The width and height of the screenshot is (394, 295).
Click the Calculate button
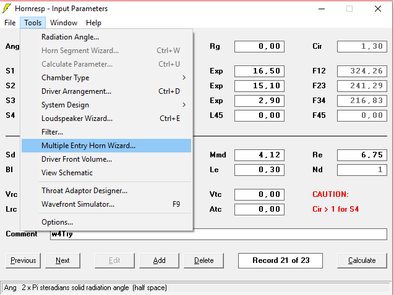click(362, 260)
